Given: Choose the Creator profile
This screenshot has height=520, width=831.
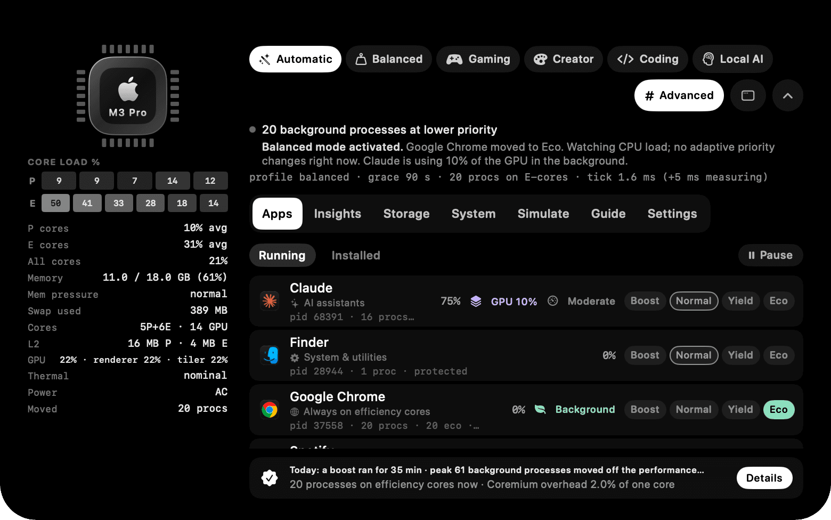Looking at the screenshot, I should point(564,59).
